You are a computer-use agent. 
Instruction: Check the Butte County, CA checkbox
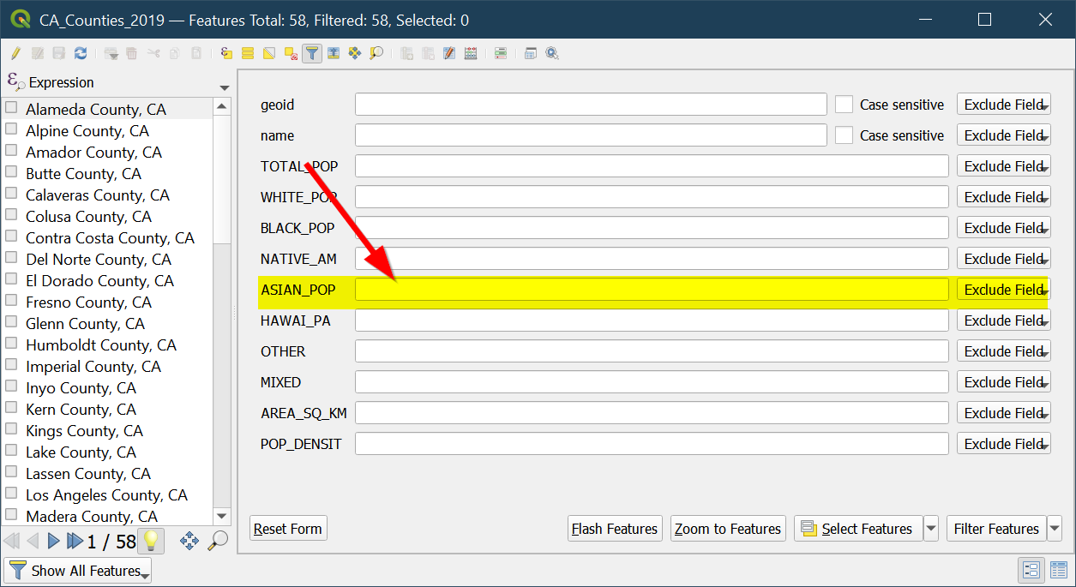click(12, 173)
